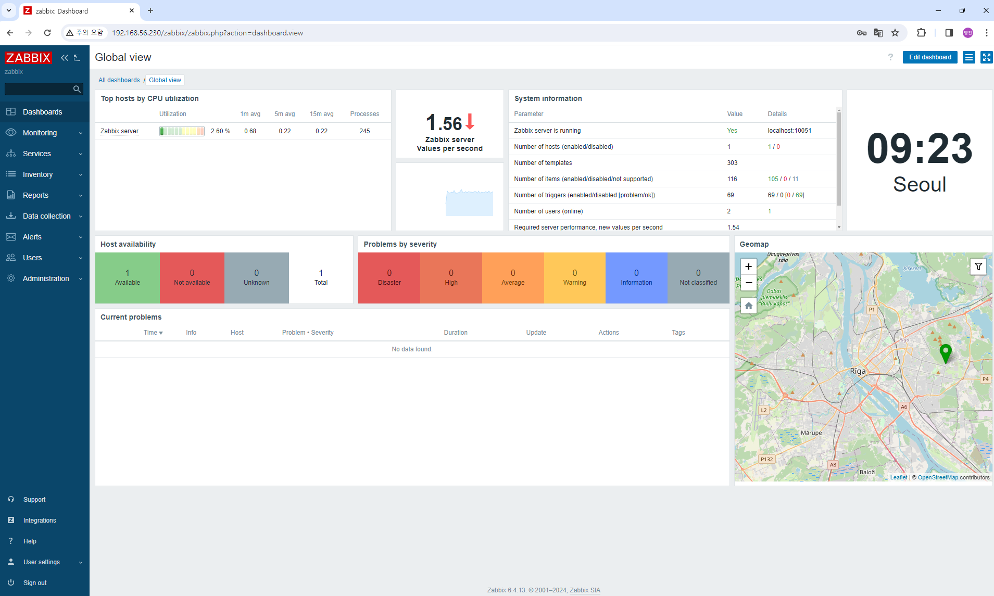
Task: Open the Global view breadcrumb link
Action: [x=165, y=80]
